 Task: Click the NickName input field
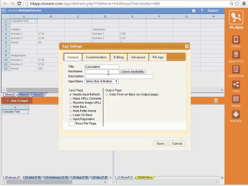click(x=102, y=71)
